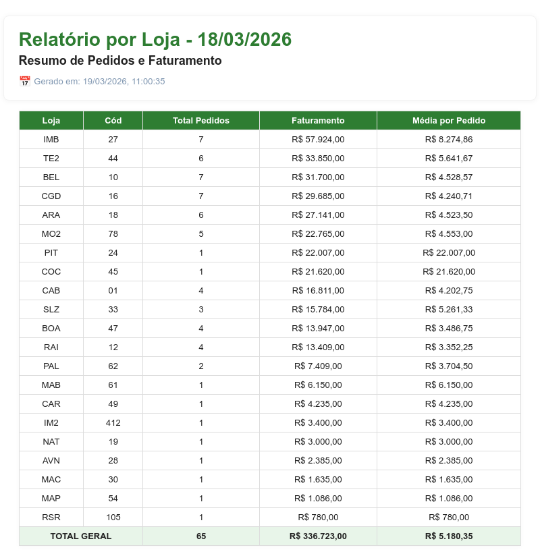The height and width of the screenshot is (558, 540).
Task: Click the PIT average value R$ 22.007,00
Action: click(449, 252)
